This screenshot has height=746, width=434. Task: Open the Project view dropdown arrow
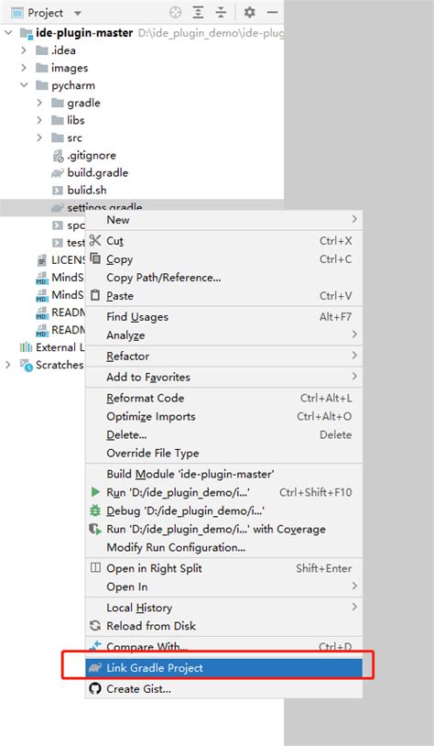[78, 14]
